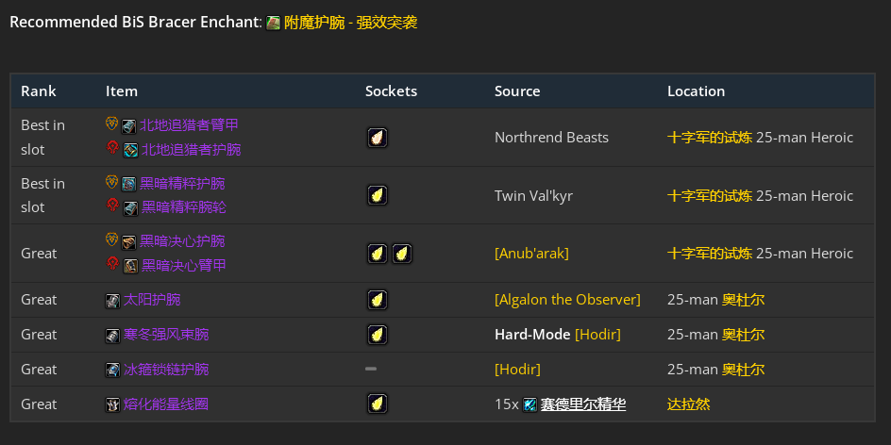Click the Location column header

(x=696, y=91)
